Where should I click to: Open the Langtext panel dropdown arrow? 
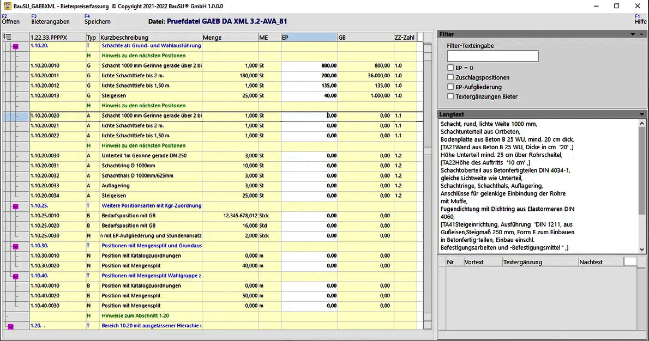641,114
